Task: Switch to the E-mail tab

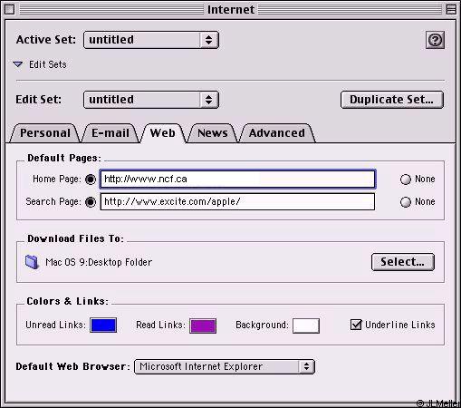Action: pyautogui.click(x=110, y=133)
